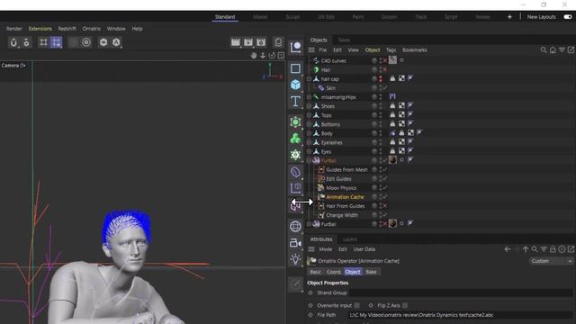
Task: Toggle the red X on Hair From Guides
Action: point(385,206)
